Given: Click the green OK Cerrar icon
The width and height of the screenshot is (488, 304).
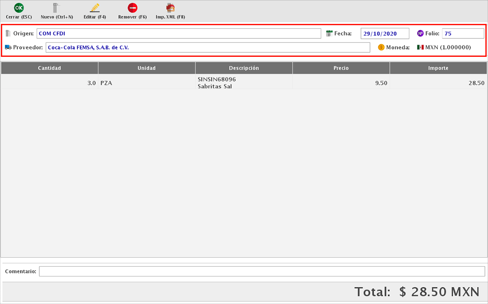Looking at the screenshot, I should [19, 8].
